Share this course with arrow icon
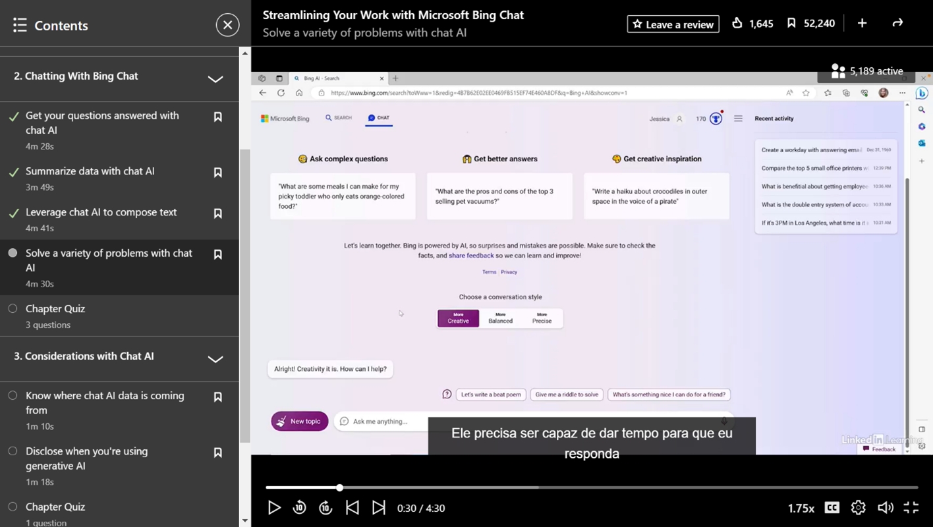Image resolution: width=933 pixels, height=527 pixels. tap(897, 24)
